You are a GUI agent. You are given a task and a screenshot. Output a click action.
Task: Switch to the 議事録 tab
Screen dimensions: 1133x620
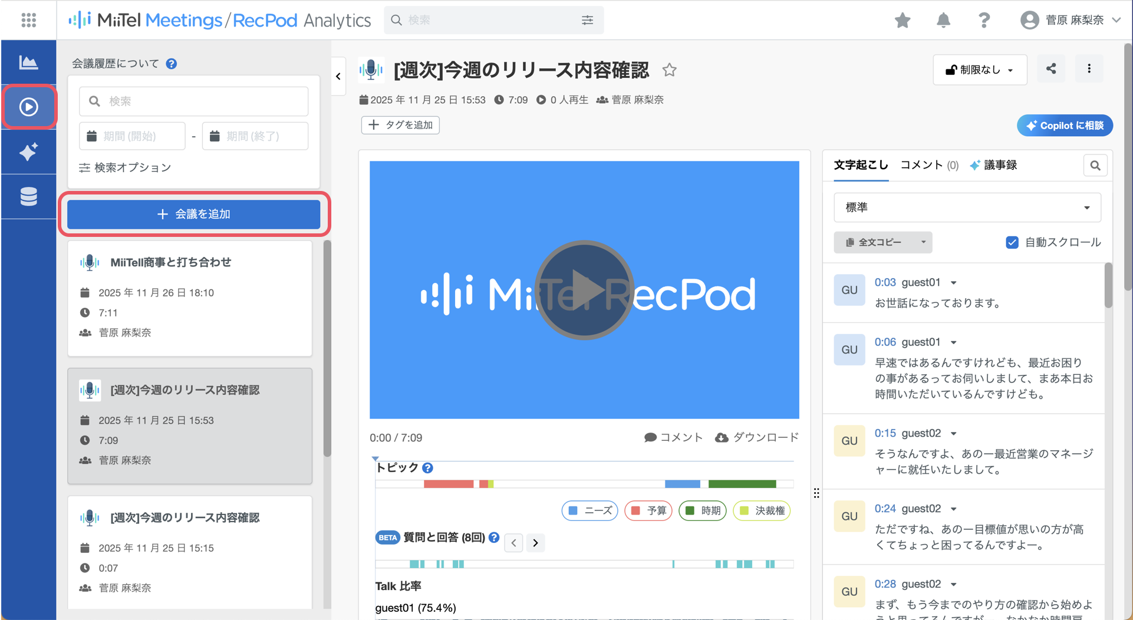point(994,165)
